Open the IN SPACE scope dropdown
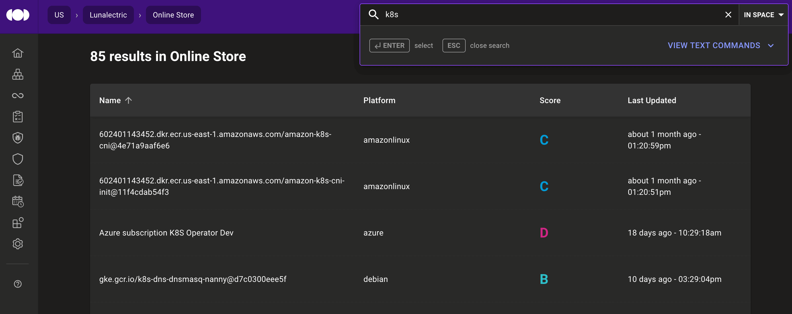 click(763, 15)
